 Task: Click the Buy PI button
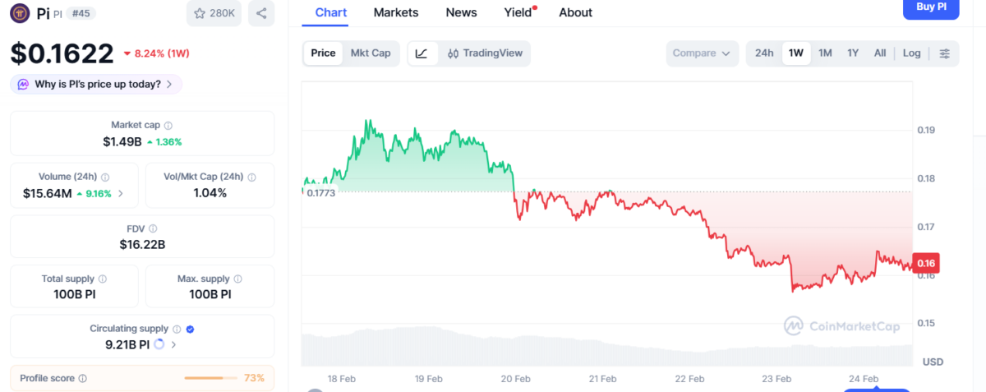tap(930, 7)
